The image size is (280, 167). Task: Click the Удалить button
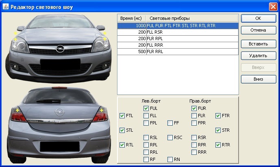258,56
